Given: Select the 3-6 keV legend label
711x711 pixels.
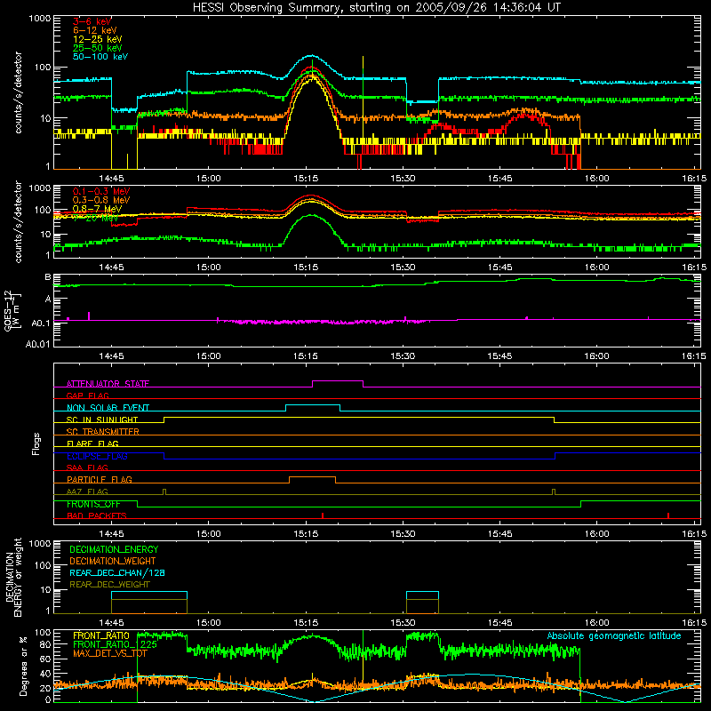Looking at the screenshot, I should coord(92,21).
